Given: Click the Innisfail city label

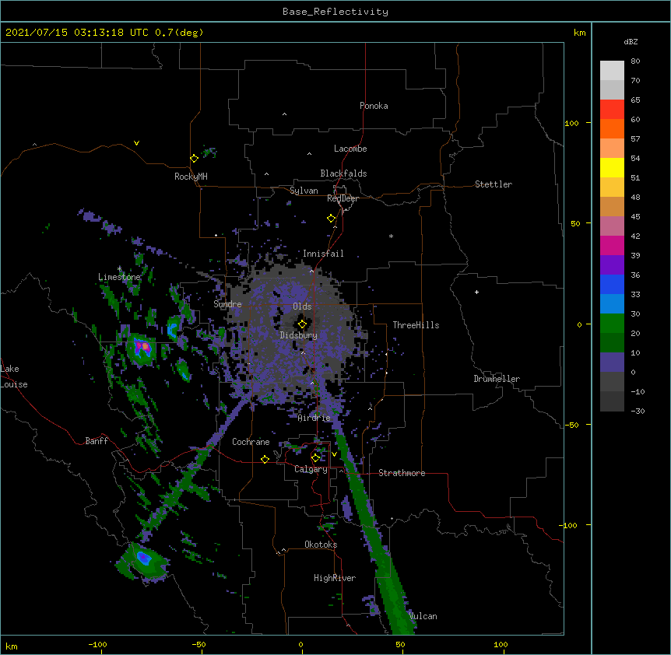Looking at the screenshot, I should click(x=323, y=254).
